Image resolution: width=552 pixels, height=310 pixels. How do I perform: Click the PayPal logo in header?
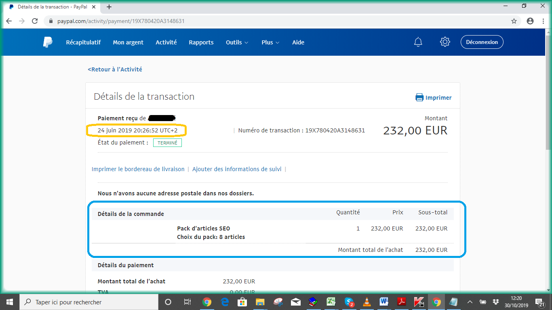pos(48,42)
